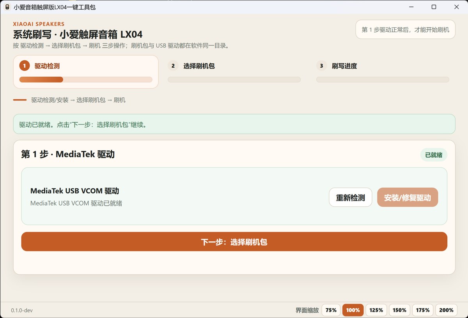
Task: Click the three-step instruction subtitle text
Action: tap(121, 46)
